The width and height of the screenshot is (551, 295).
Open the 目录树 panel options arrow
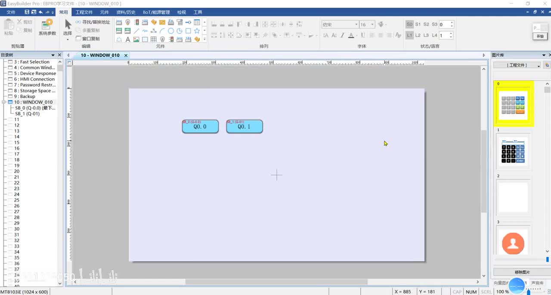(x=53, y=55)
